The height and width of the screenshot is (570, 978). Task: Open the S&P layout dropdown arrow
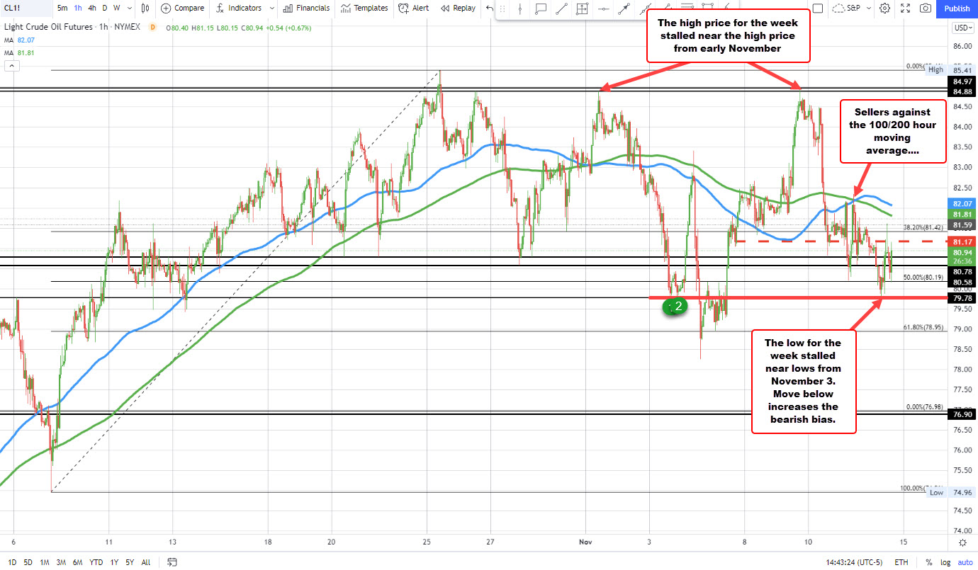(x=869, y=8)
